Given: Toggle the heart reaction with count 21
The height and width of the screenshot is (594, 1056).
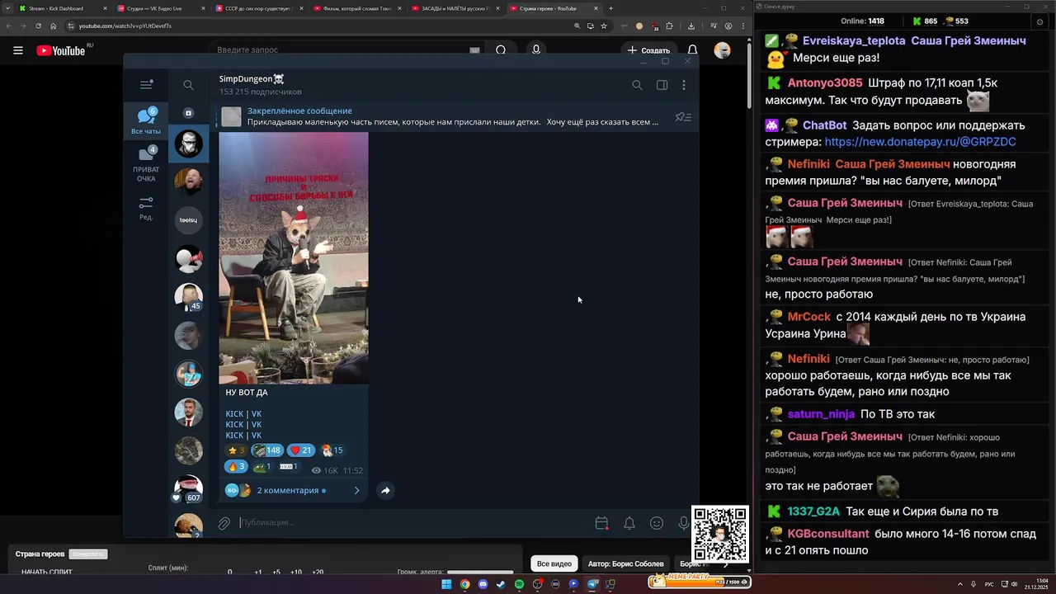Looking at the screenshot, I should [301, 450].
